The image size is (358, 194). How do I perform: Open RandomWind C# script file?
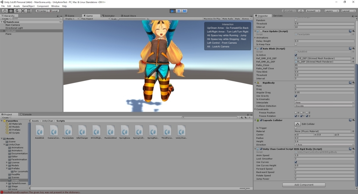pyautogui.click(x=110, y=132)
